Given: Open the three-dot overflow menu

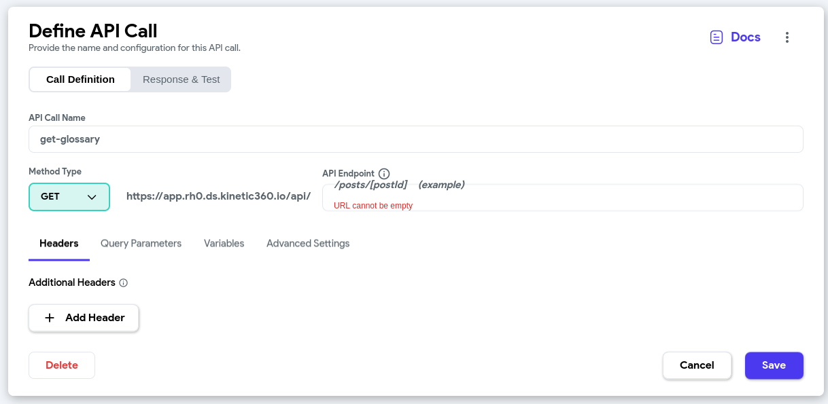Looking at the screenshot, I should click(787, 37).
